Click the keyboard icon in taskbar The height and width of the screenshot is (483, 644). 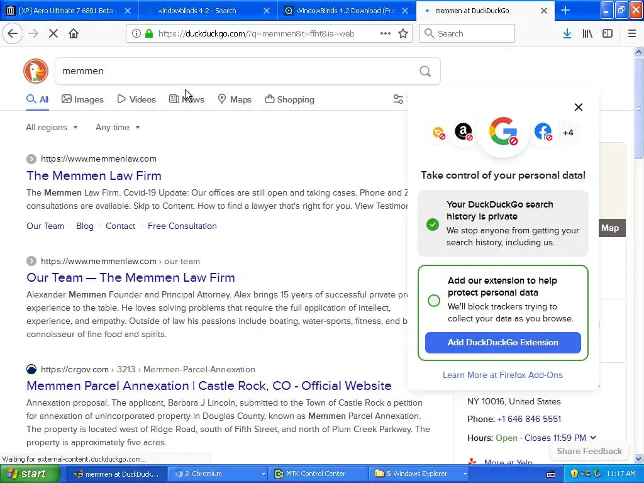551,474
